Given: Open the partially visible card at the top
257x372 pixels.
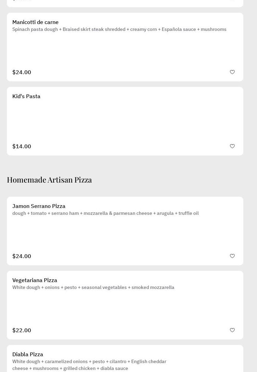Looking at the screenshot, I should tap(125, 3).
